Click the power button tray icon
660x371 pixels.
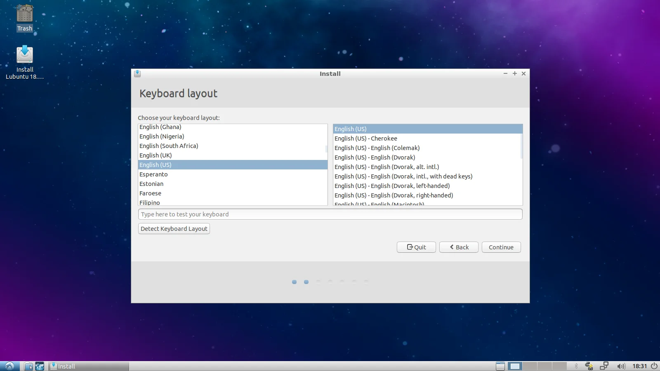point(654,366)
